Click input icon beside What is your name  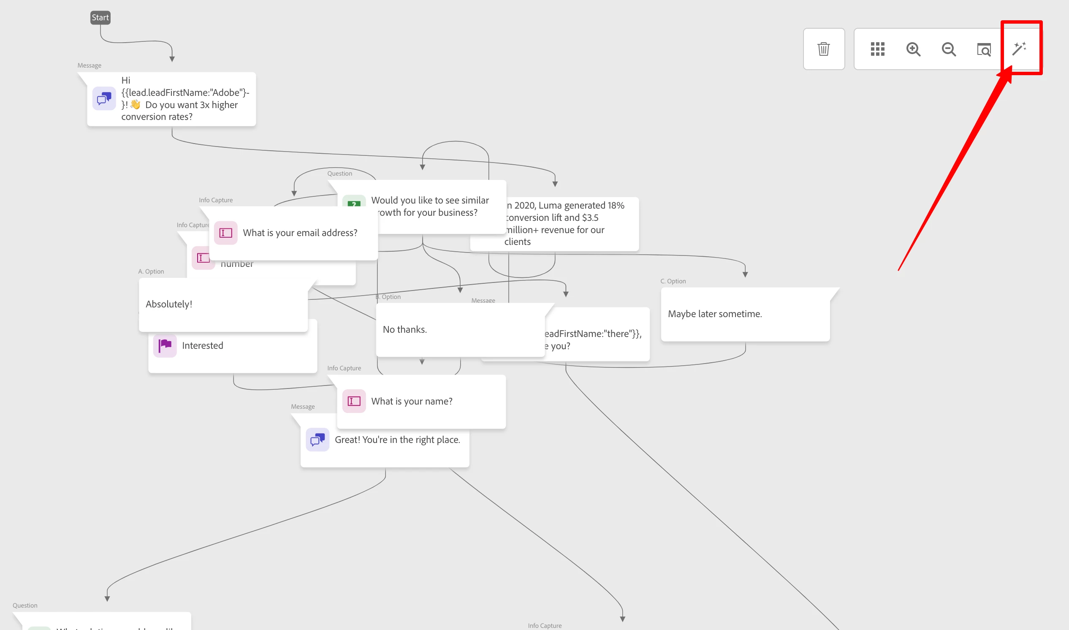click(354, 401)
